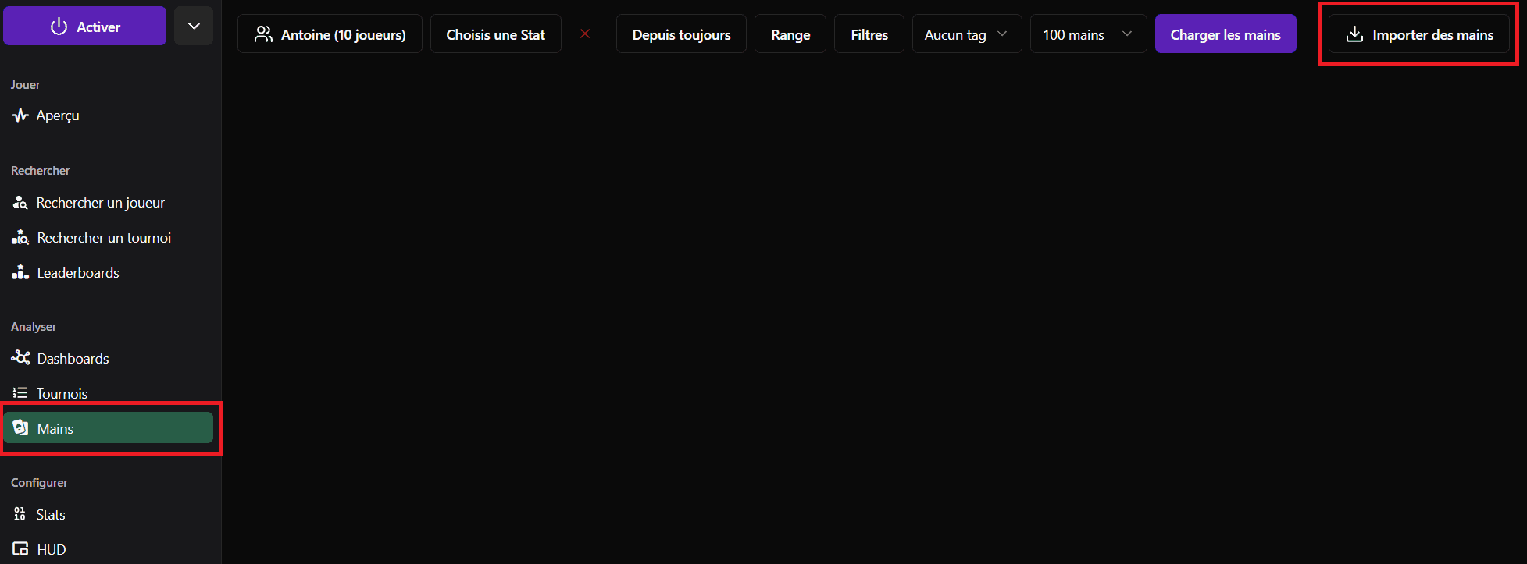Clear the stat with the red X
This screenshot has height=564, width=1527.
click(585, 34)
